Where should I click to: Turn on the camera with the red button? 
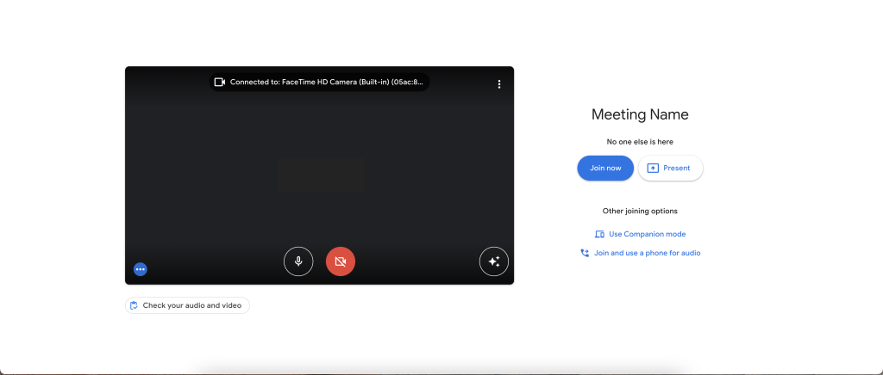point(340,261)
